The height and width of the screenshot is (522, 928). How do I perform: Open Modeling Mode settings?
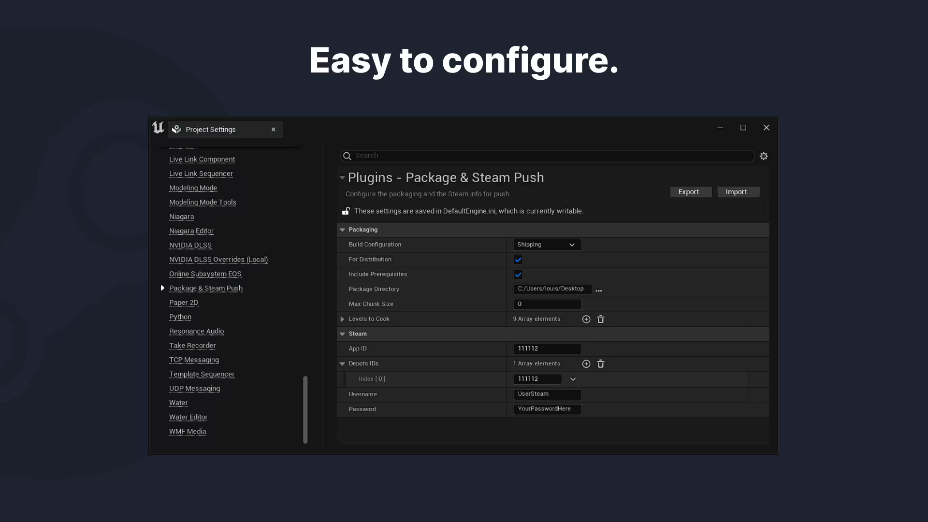click(193, 188)
